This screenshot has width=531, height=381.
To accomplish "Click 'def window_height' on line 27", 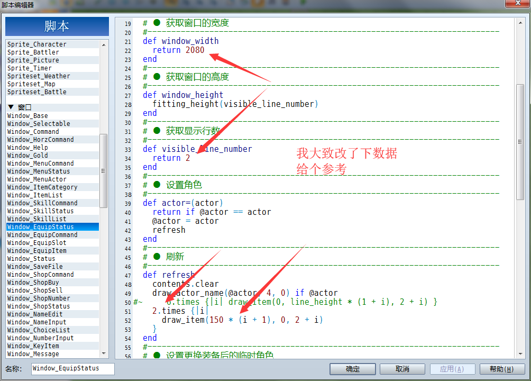I will pos(183,95).
